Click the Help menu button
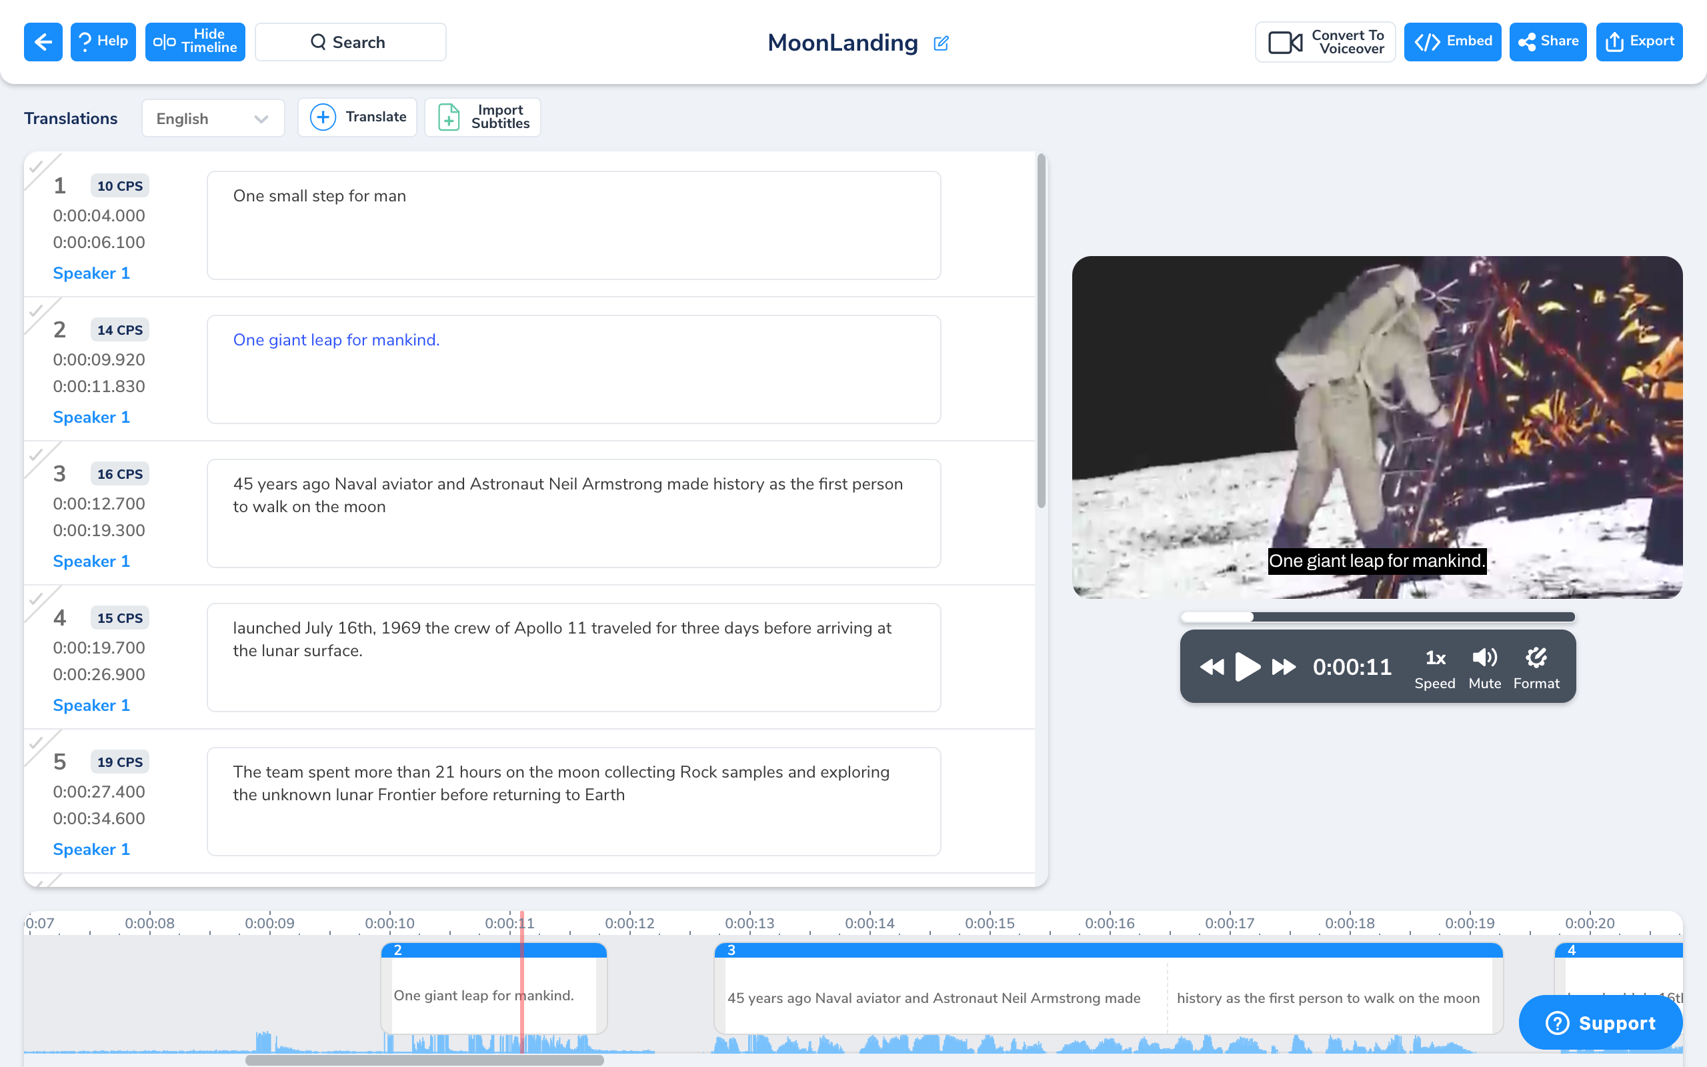The height and width of the screenshot is (1067, 1707). 105,41
